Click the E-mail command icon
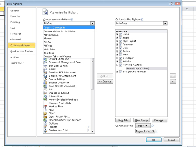 (45, 69)
